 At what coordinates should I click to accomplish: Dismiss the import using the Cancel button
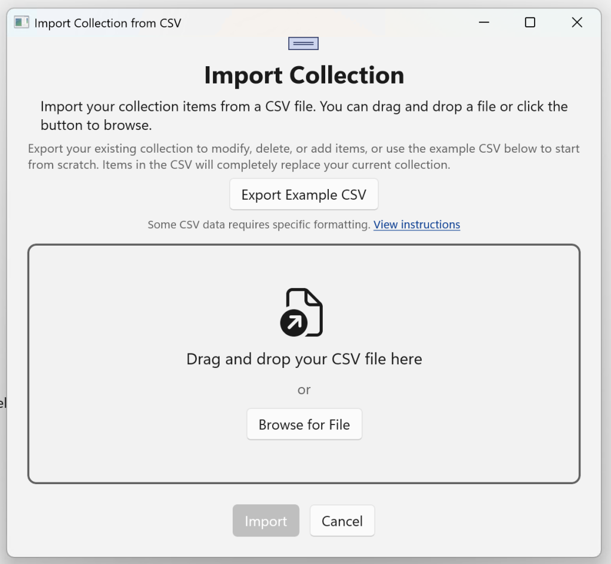tap(342, 520)
